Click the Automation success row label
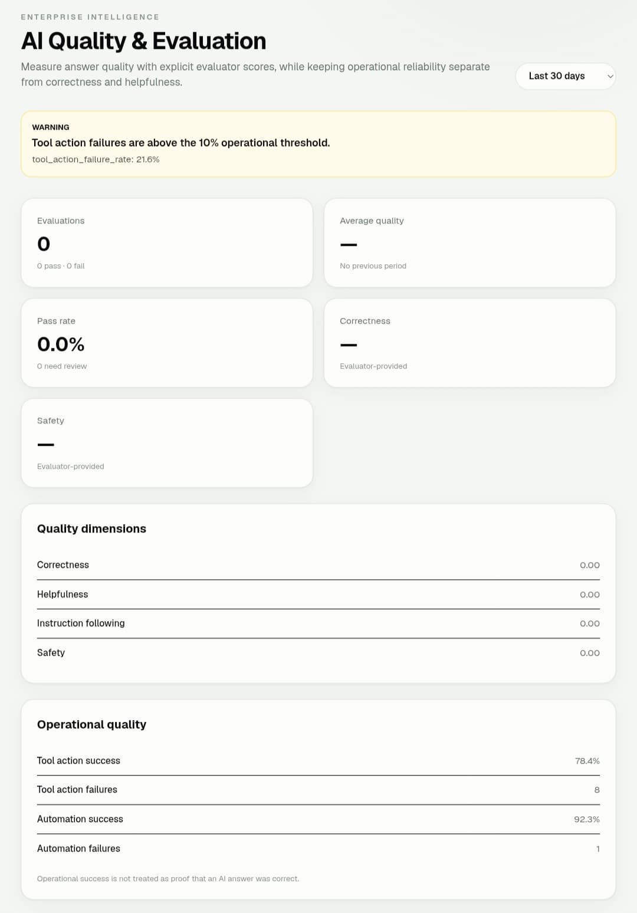This screenshot has width=637, height=913. click(x=80, y=819)
